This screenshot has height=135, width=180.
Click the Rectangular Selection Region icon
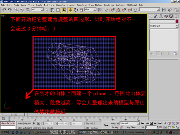click(58, 10)
